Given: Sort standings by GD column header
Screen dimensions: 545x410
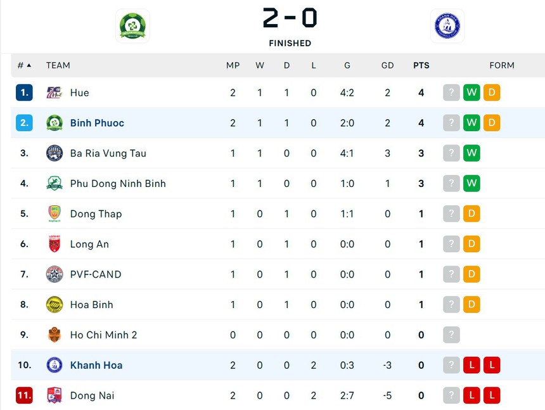Looking at the screenshot, I should [x=387, y=65].
